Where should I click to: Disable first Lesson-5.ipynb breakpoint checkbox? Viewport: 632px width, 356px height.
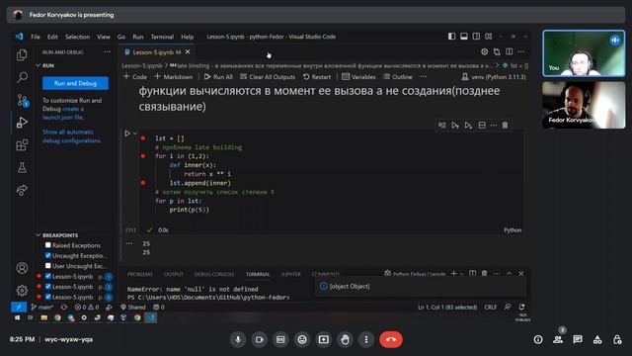click(x=48, y=276)
